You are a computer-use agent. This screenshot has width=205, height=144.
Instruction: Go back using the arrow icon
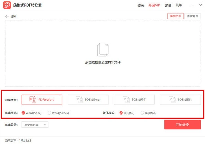point(7,16)
